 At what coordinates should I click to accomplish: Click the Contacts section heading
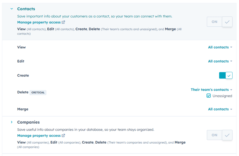click(x=26, y=9)
